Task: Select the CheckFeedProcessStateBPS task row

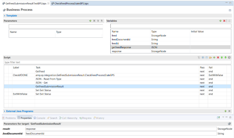Action: (117, 75)
